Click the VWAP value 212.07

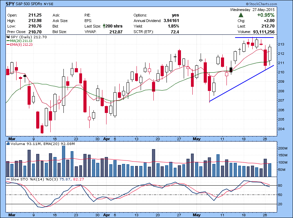(x=116, y=32)
